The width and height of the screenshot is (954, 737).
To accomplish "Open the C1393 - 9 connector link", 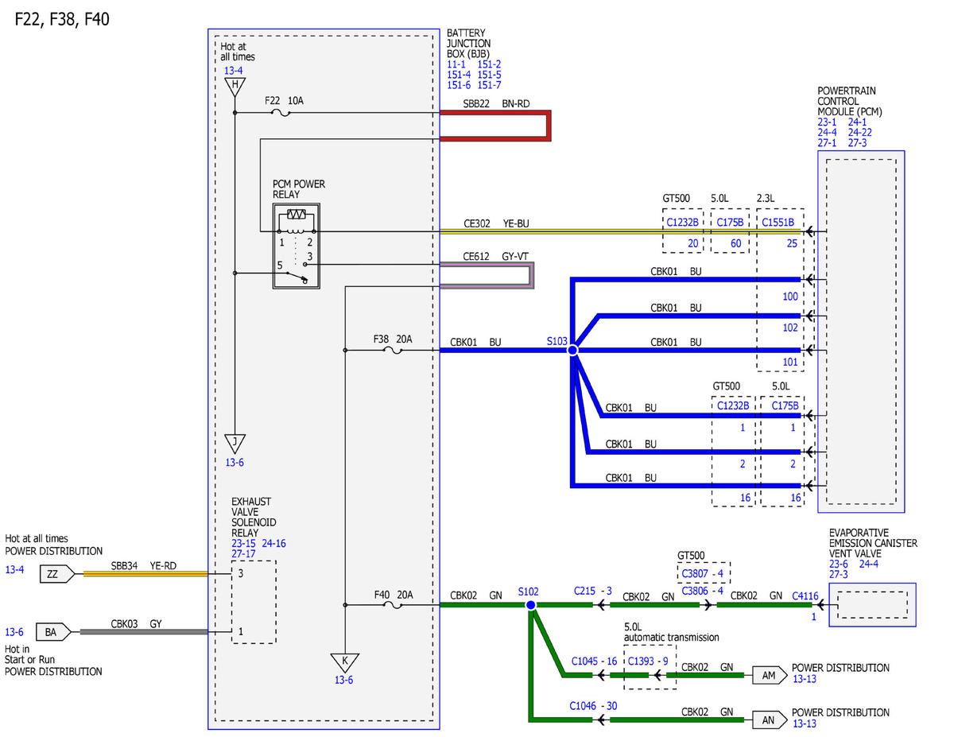I will click(648, 661).
